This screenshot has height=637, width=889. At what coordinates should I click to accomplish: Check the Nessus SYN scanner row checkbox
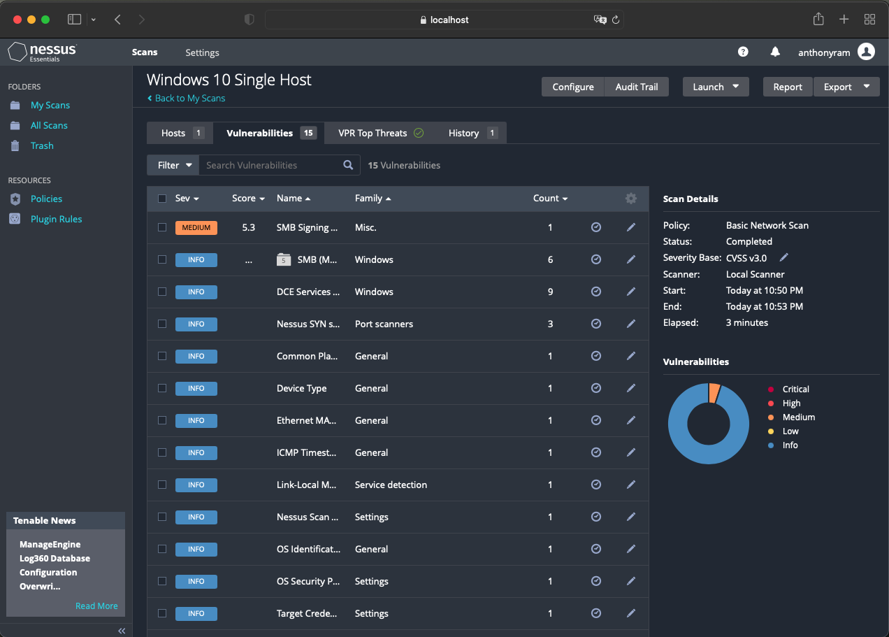coord(161,324)
